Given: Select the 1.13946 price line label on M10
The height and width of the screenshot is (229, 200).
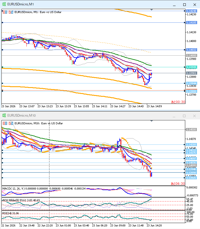Looking at the screenshot, I should (x=191, y=169).
